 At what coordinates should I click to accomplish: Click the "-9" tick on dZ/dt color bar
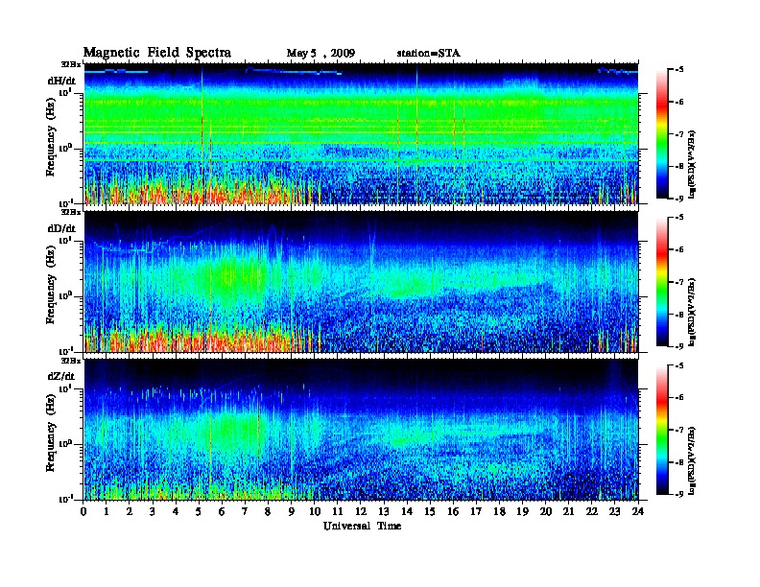(x=679, y=494)
